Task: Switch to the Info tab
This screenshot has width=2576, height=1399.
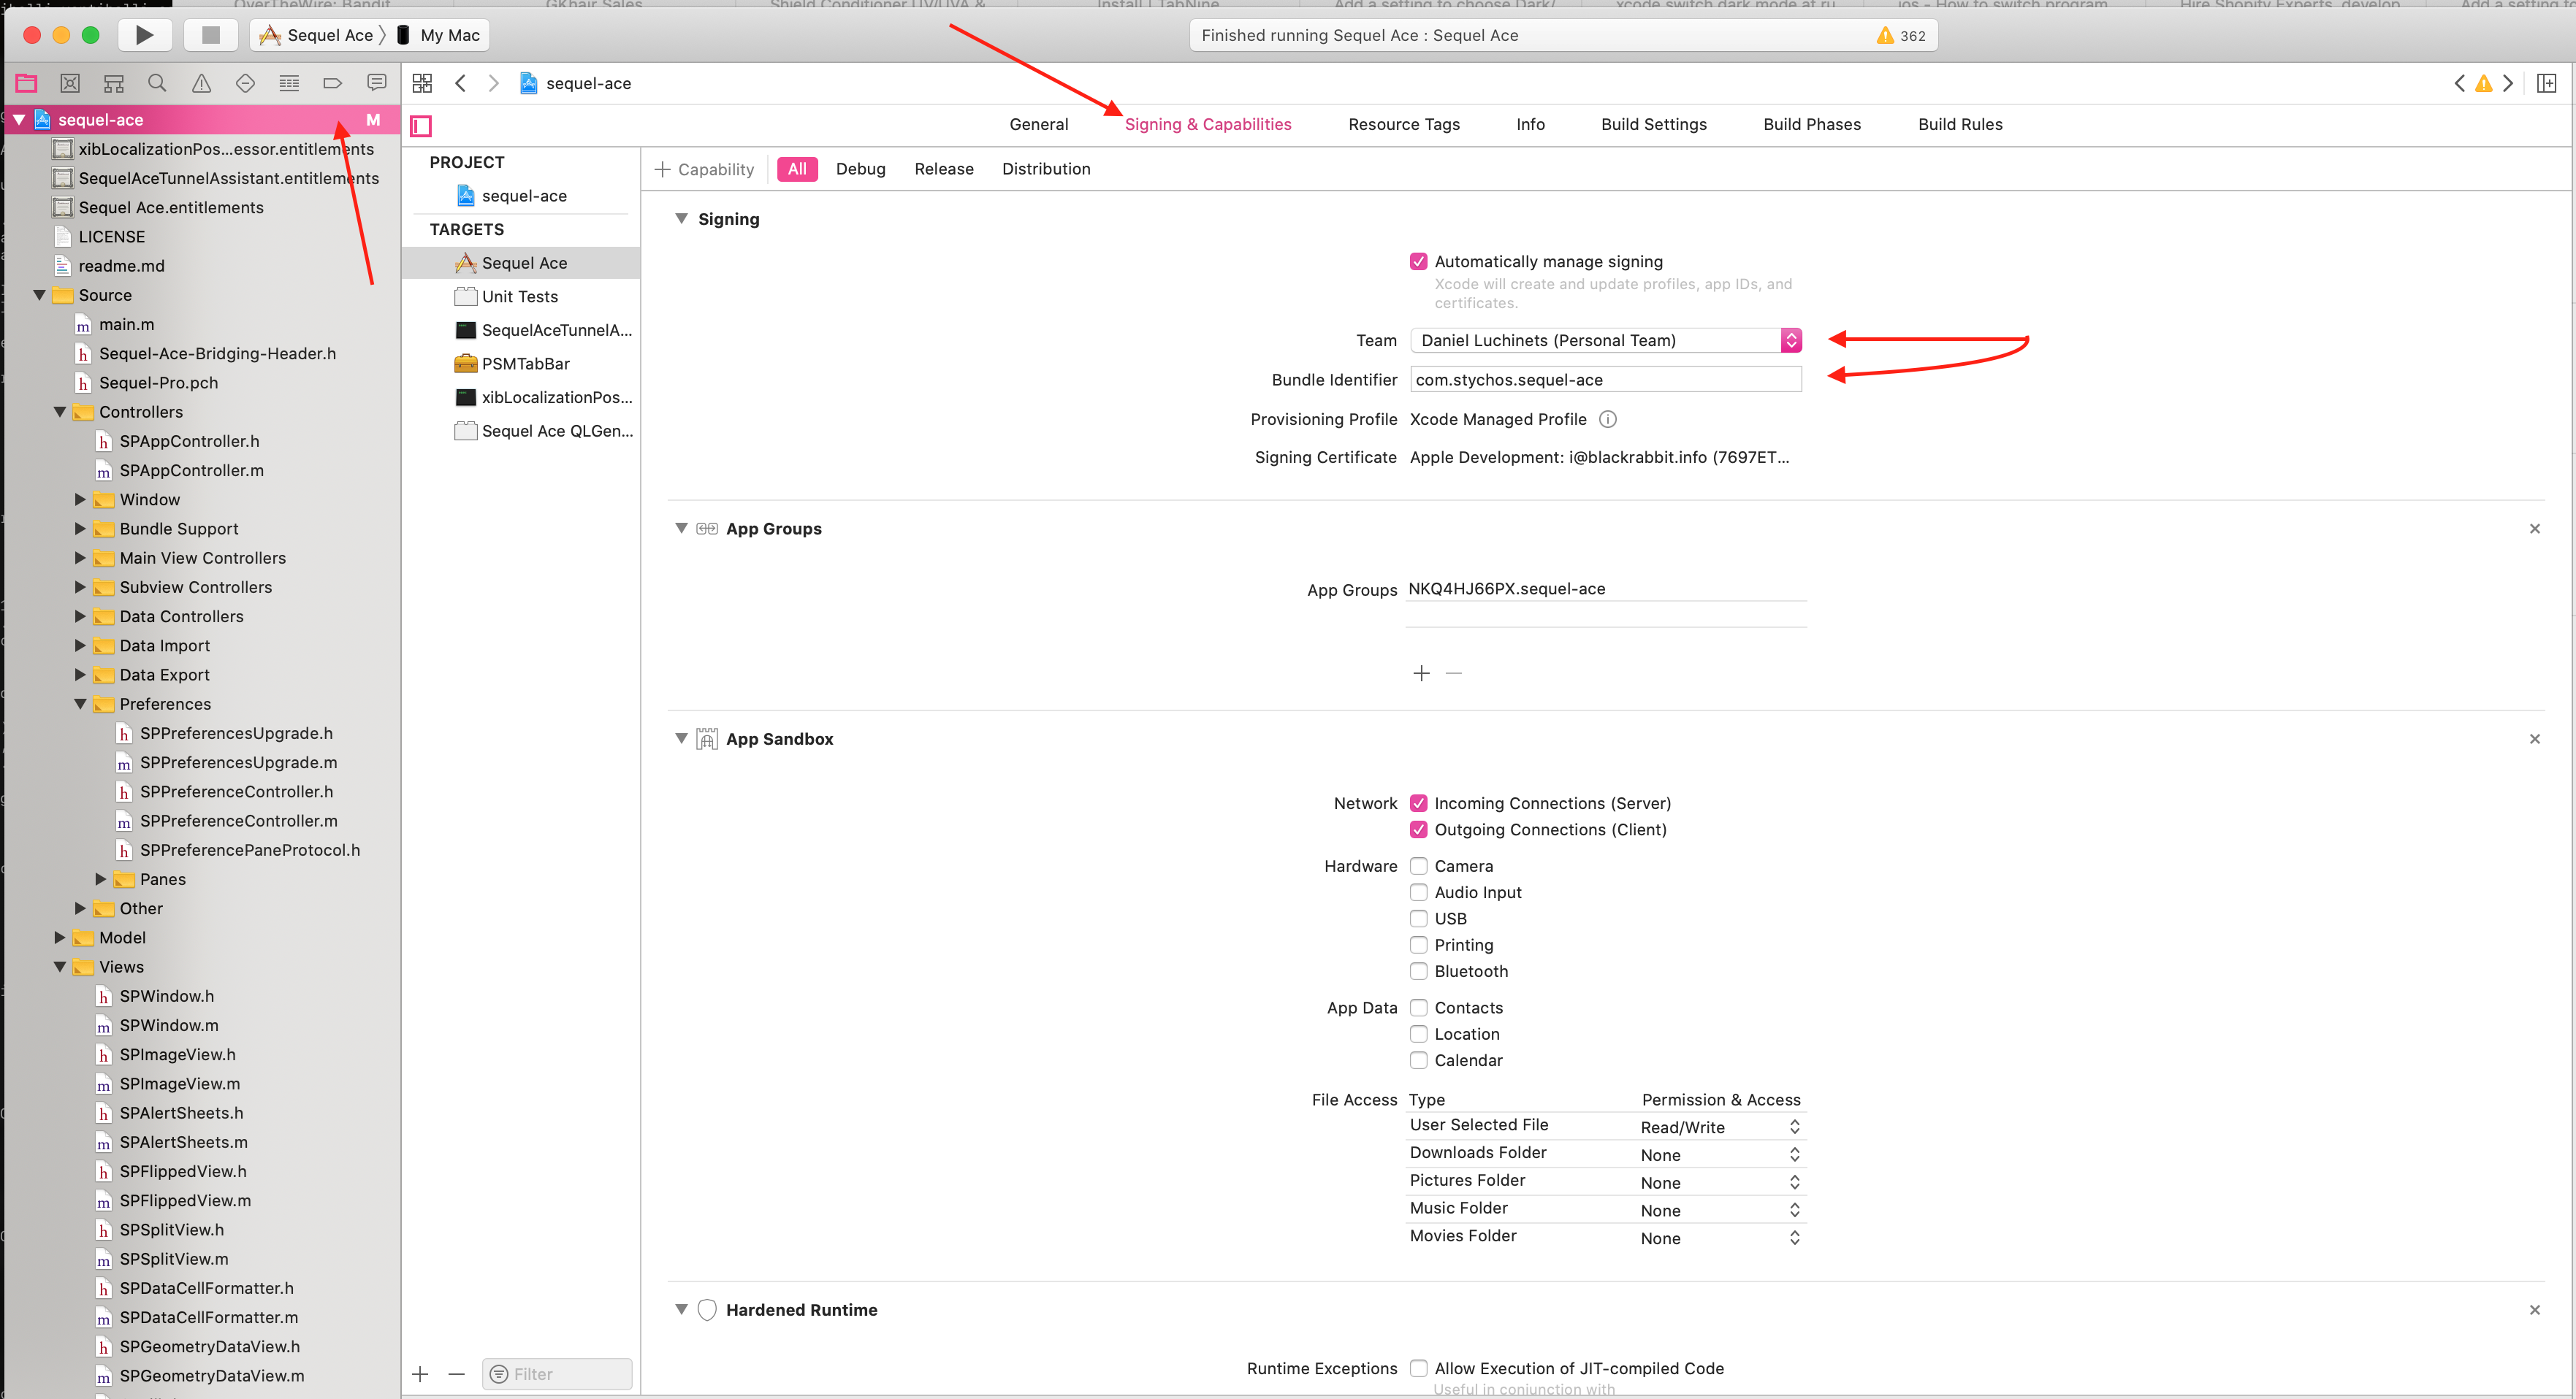Action: tap(1530, 125)
